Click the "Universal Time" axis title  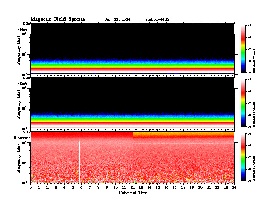tap(133, 193)
